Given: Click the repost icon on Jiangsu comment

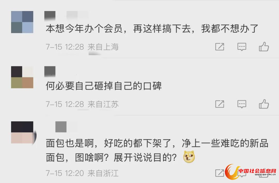Looking at the screenshot, I should point(220,104).
